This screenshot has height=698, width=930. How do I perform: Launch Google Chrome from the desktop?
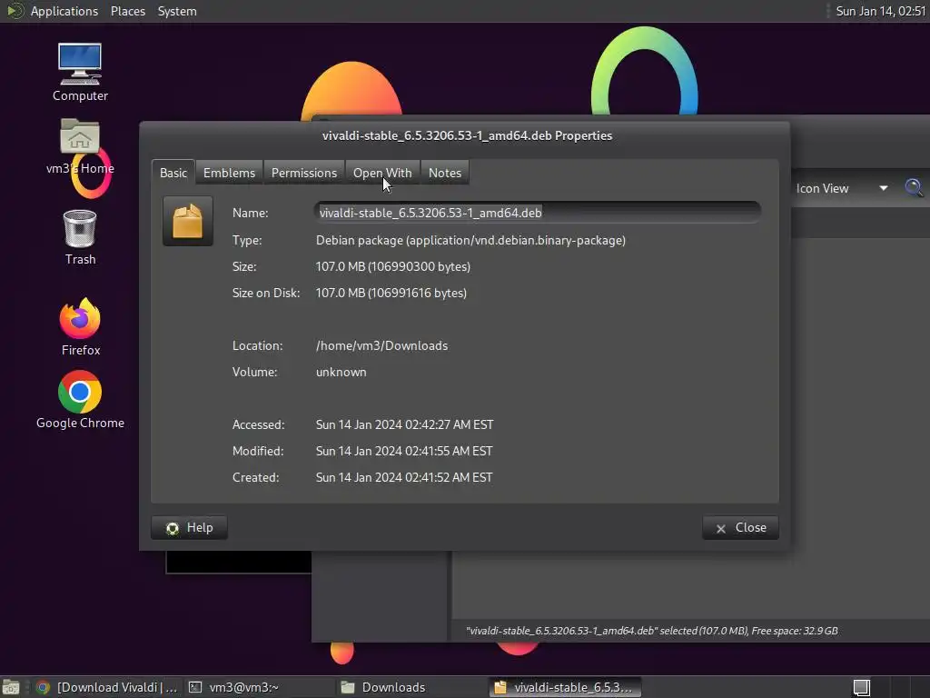tap(80, 400)
